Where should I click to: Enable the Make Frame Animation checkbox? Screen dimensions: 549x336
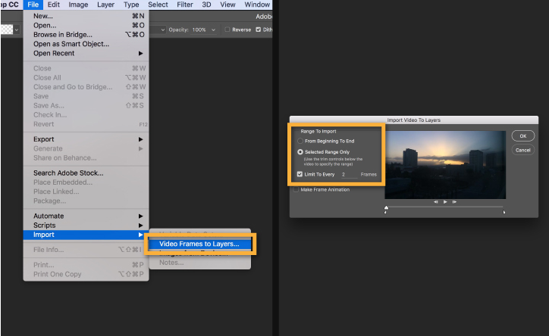(296, 189)
